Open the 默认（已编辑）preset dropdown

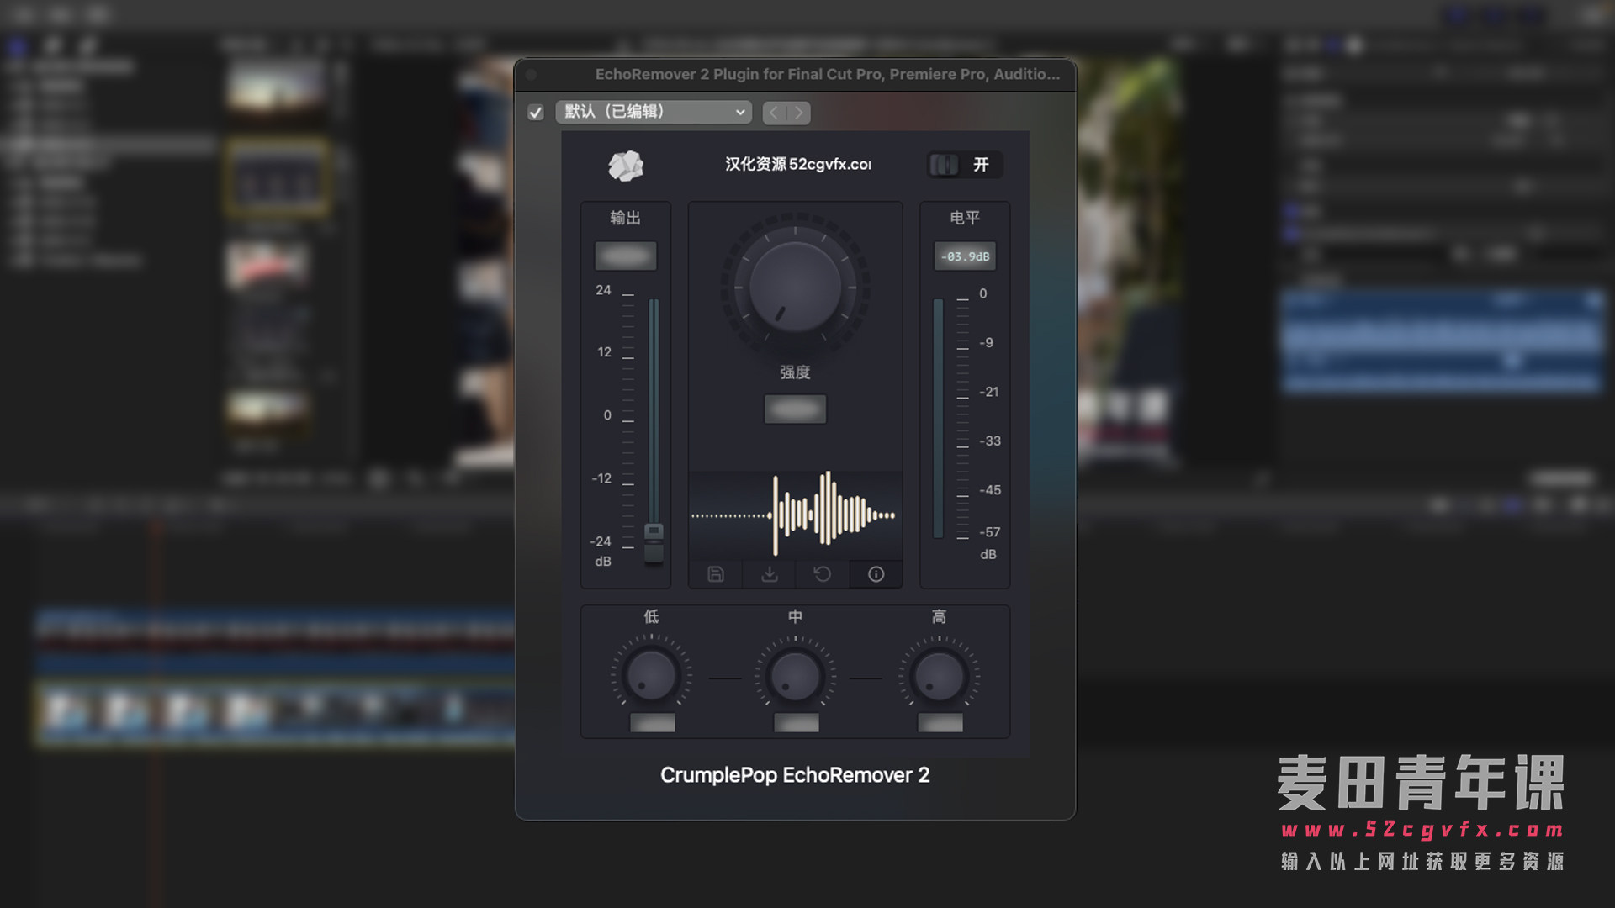click(x=654, y=112)
